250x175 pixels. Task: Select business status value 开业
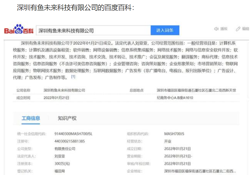click(x=168, y=141)
